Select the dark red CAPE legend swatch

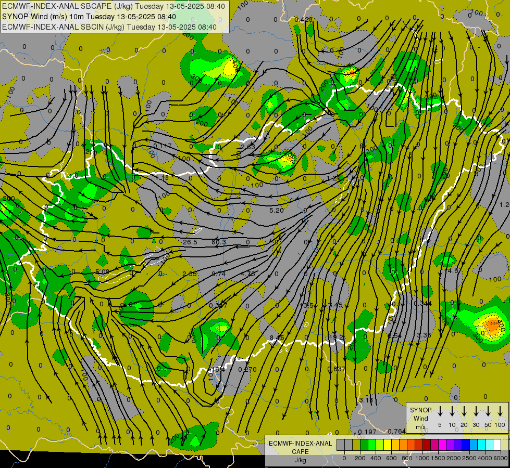(427, 445)
